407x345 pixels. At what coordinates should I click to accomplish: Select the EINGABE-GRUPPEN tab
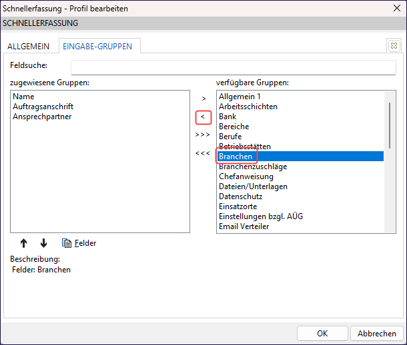[x=97, y=46]
